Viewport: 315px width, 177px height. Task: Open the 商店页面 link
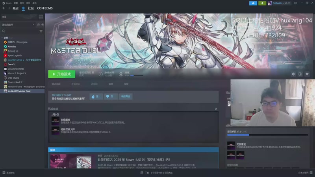point(56,84)
